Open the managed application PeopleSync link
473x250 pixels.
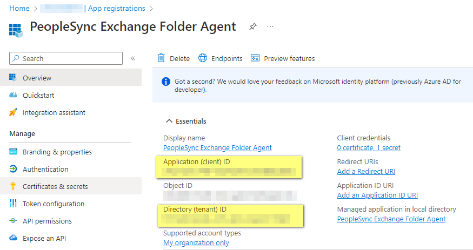[391, 219]
